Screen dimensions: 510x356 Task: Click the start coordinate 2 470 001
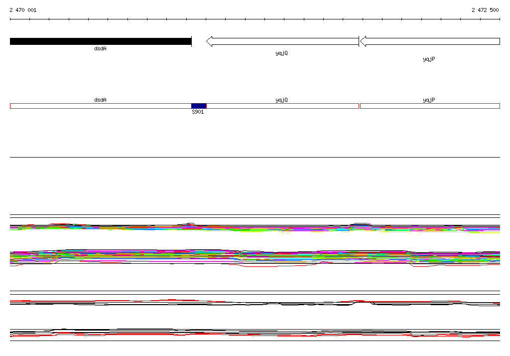[x=23, y=10]
